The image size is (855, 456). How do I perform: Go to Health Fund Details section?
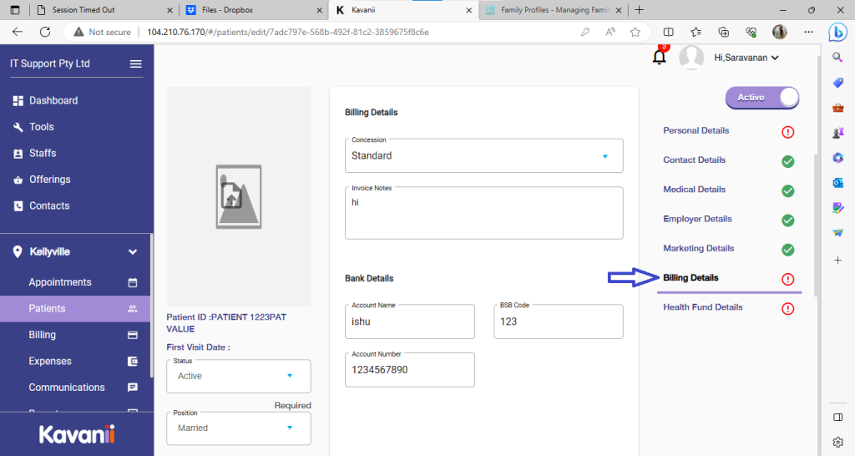tap(702, 307)
